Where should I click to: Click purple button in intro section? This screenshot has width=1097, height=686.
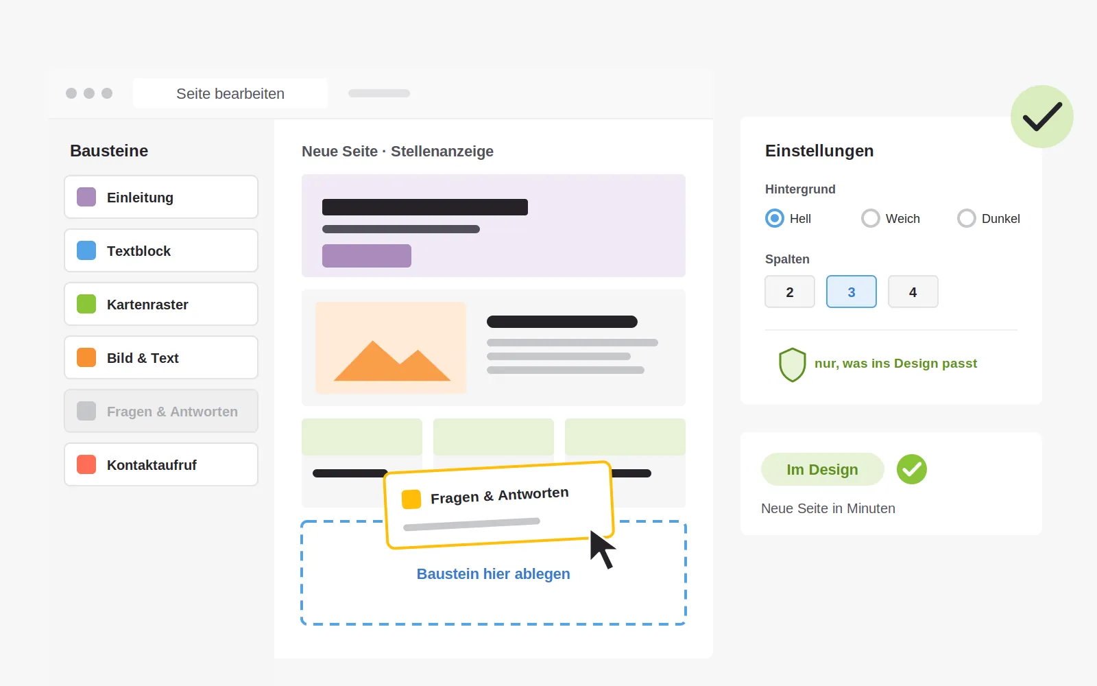pos(367,256)
